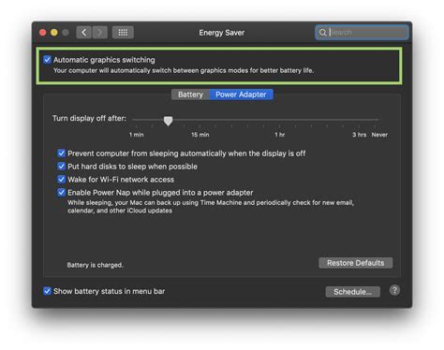Screen dimensions: 444x350
Task: Close the Energy Saver window
Action: [x=43, y=33]
